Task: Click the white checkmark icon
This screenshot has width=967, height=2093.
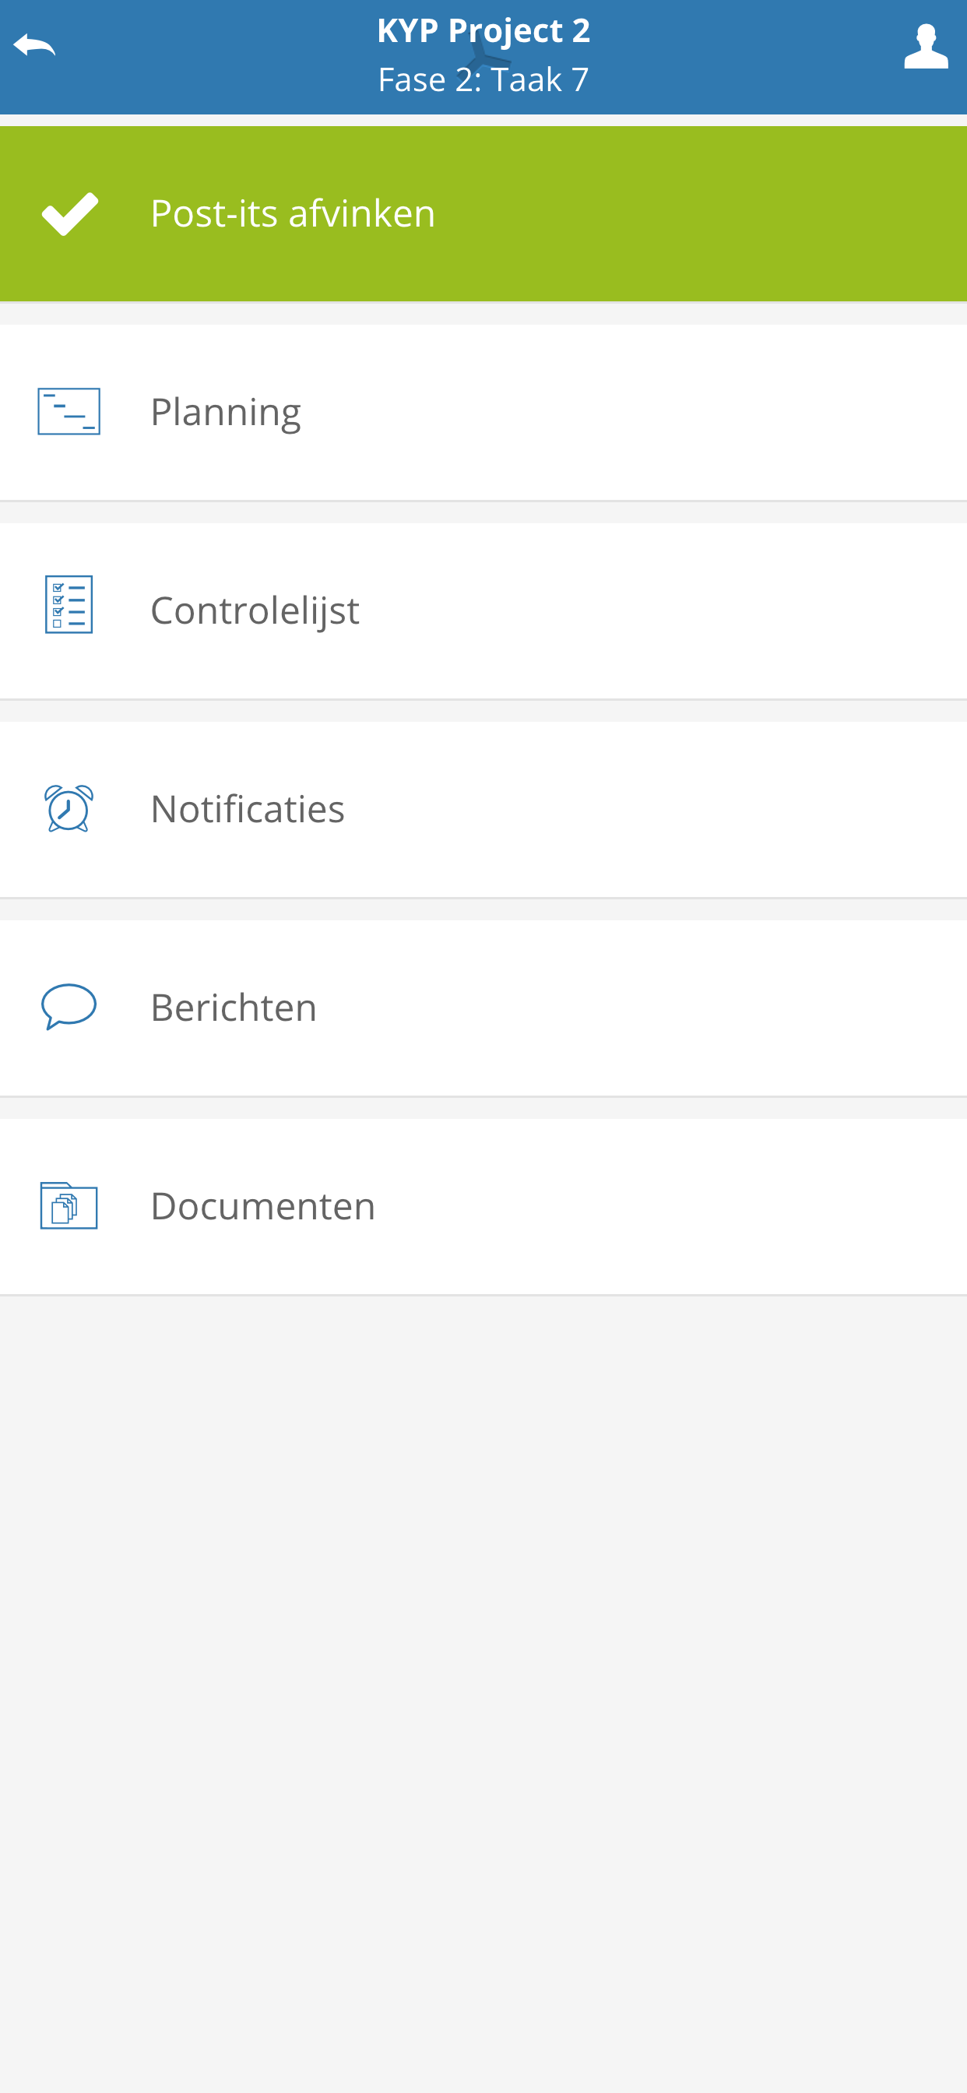Action: pyautogui.click(x=70, y=213)
